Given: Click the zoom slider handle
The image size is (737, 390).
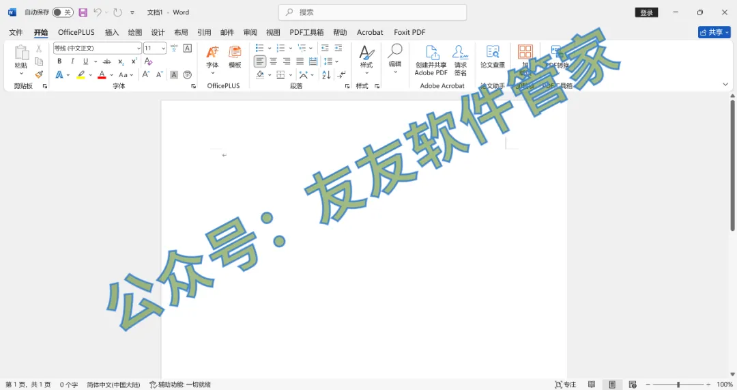Looking at the screenshot, I should pyautogui.click(x=678, y=385).
